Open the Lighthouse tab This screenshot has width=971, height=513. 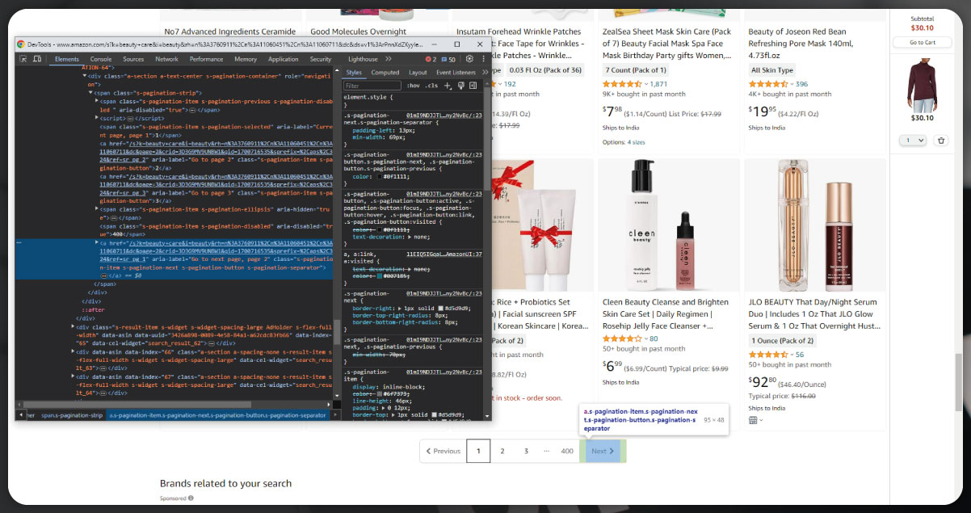tap(363, 59)
